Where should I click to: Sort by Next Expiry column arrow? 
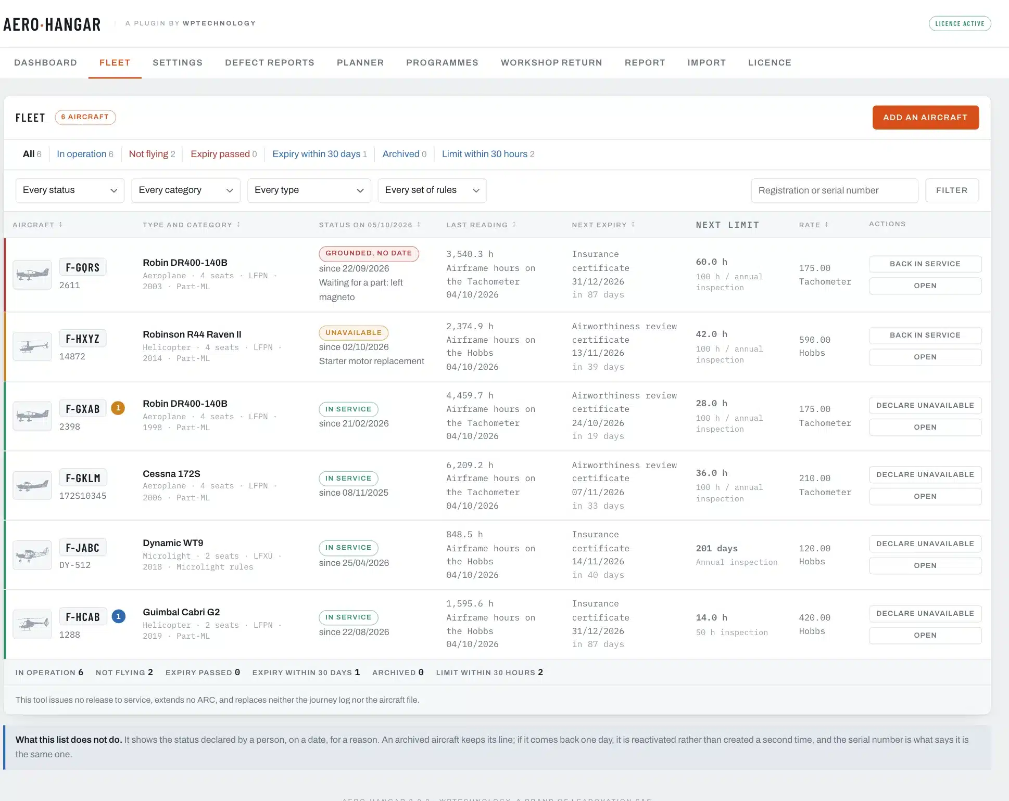(633, 225)
